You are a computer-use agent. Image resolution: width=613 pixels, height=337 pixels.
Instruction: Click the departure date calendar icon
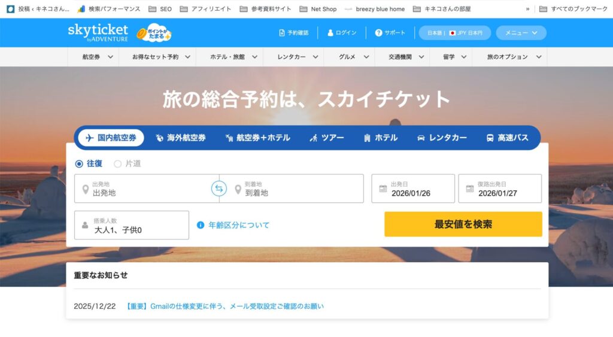click(x=383, y=189)
